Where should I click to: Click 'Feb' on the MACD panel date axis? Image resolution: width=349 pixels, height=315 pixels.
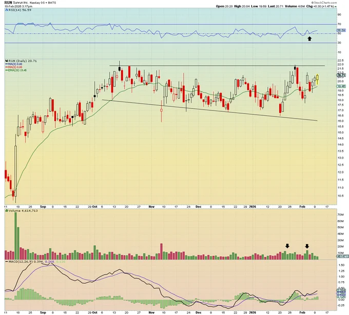point(302,312)
